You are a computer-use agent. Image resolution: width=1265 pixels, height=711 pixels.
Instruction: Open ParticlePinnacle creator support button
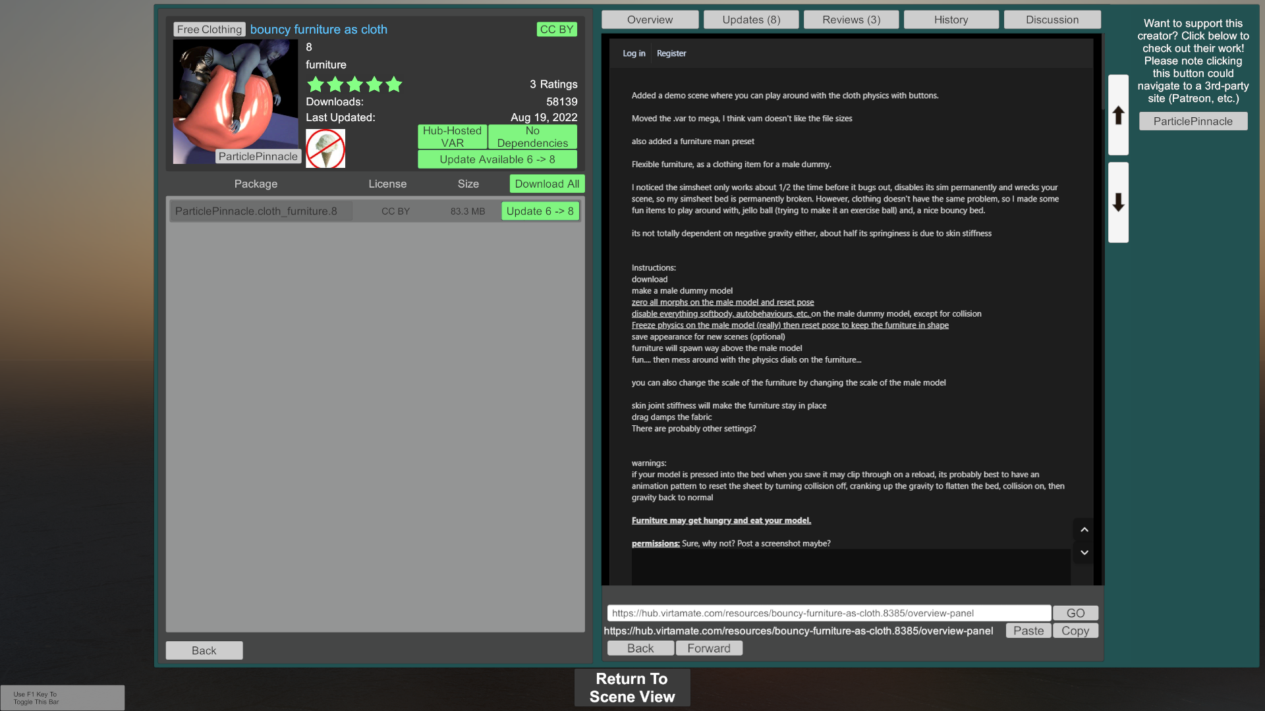1193,121
